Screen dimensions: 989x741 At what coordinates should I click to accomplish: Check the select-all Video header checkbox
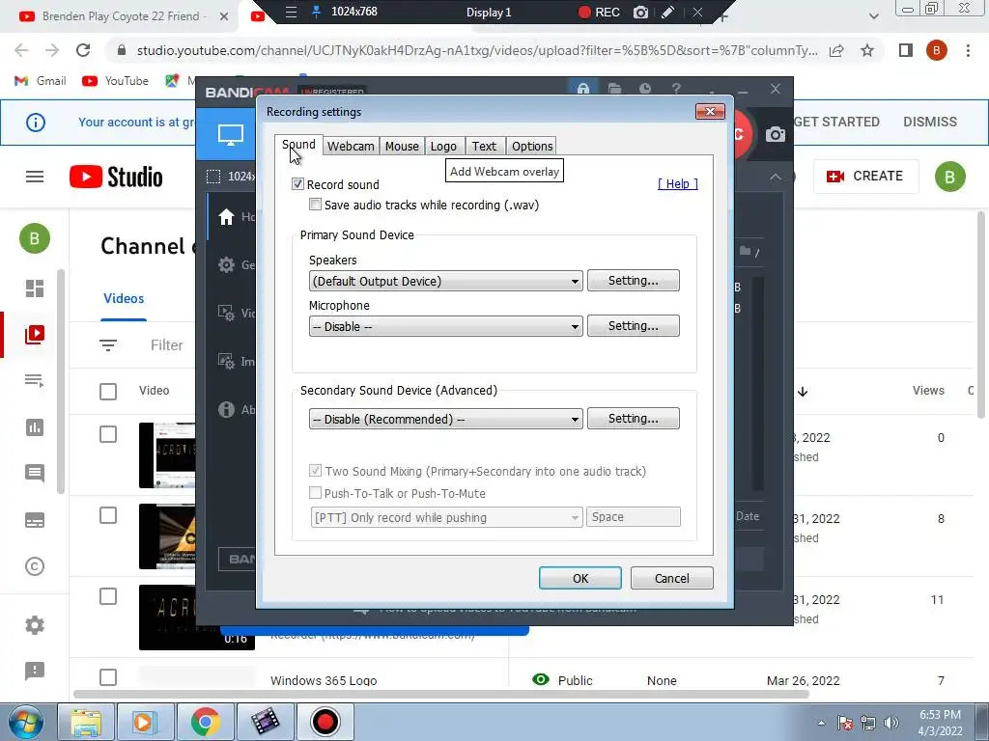[108, 392]
